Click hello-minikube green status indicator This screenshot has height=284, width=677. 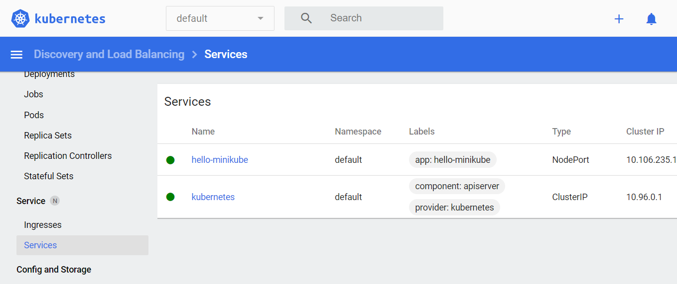170,160
